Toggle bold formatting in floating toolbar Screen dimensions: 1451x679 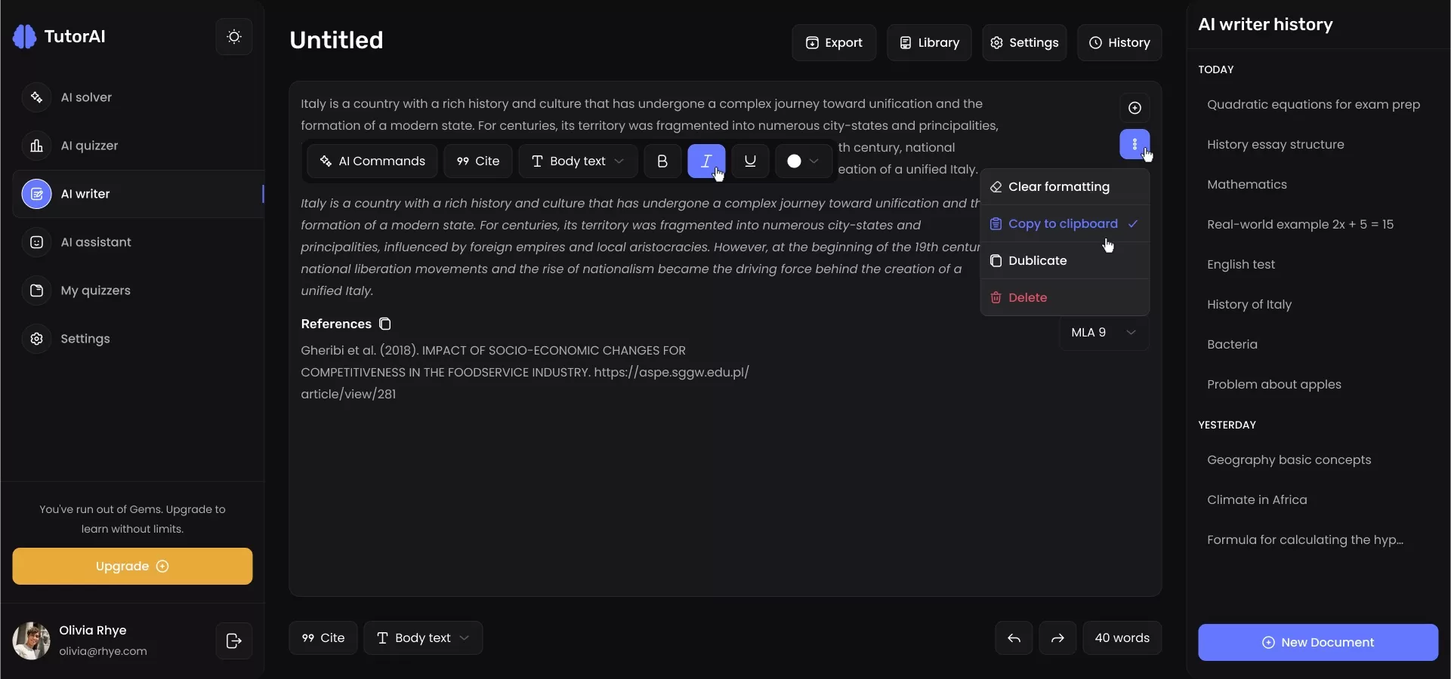(662, 161)
